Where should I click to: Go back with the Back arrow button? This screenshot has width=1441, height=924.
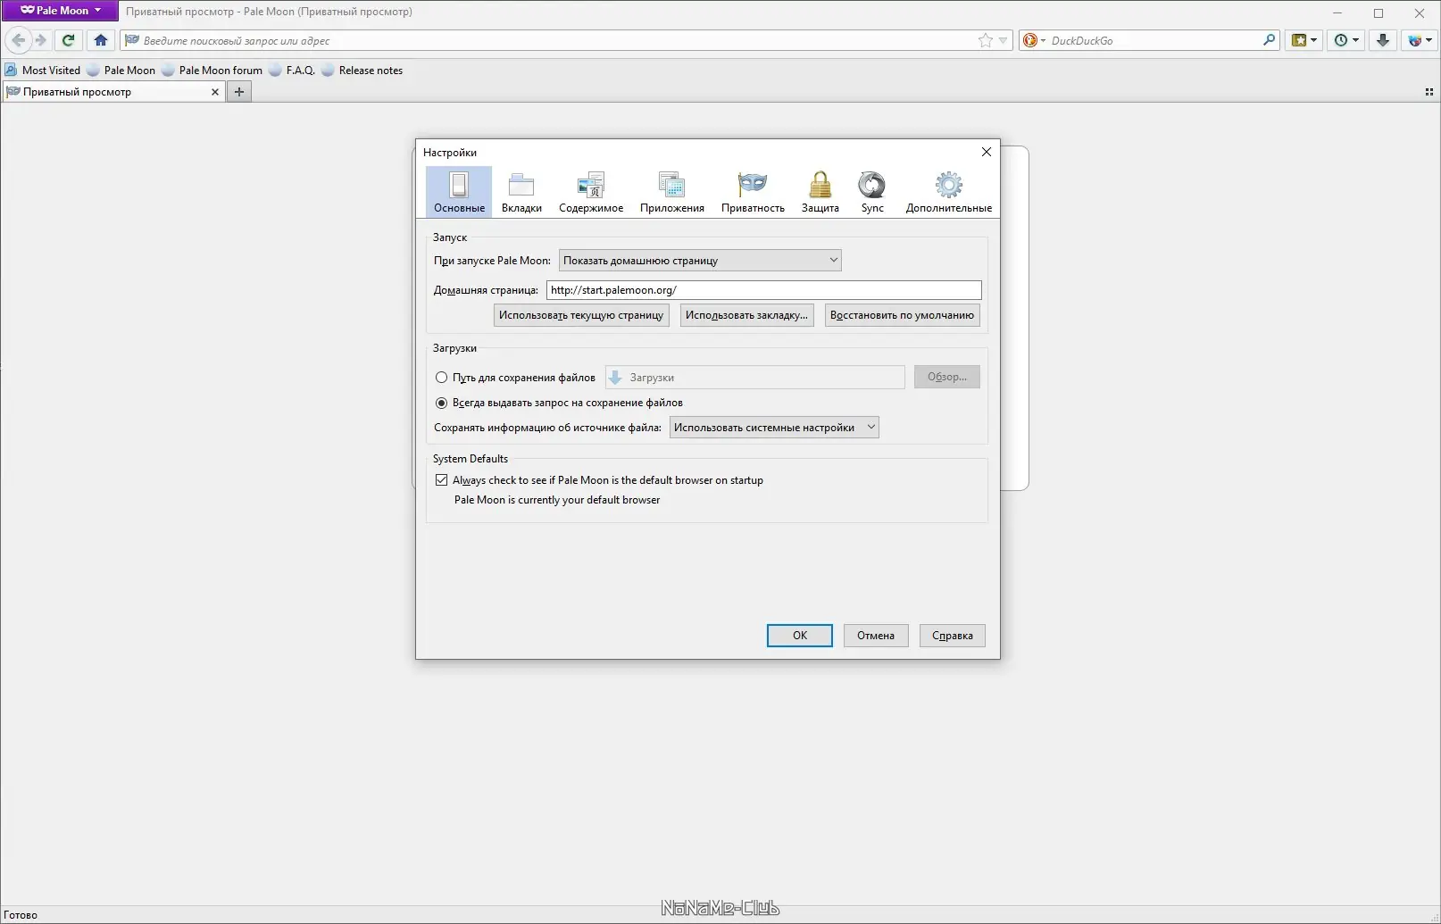(x=18, y=40)
